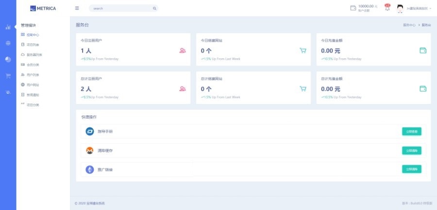The image size is (437, 210).
Task: Click the Ethereum icon in 推广链接 row
Action: pos(90,170)
